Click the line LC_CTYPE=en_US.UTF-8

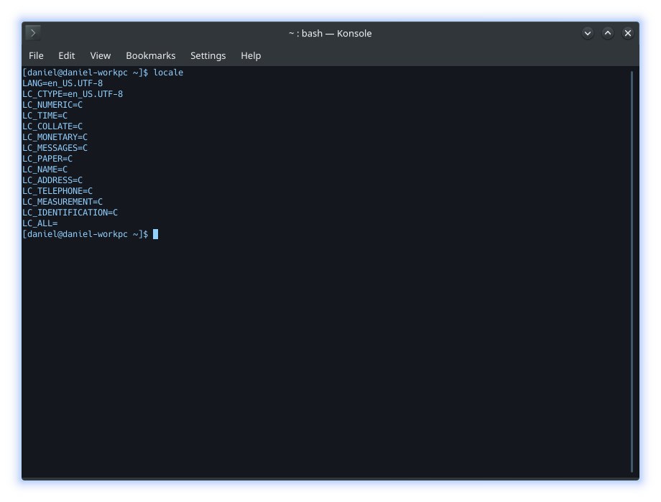(73, 94)
